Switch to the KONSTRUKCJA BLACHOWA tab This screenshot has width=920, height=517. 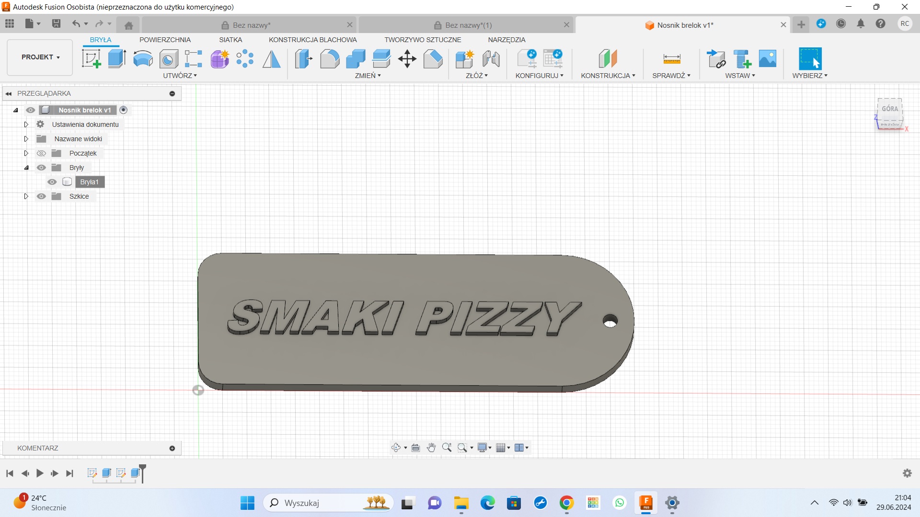(312, 40)
